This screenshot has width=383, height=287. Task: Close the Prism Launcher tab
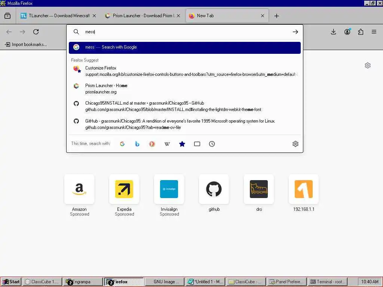[x=178, y=16]
